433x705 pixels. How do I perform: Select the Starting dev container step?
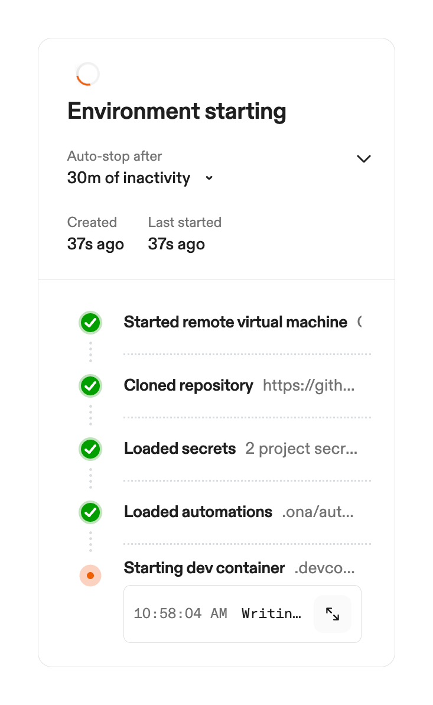pyautogui.click(x=204, y=568)
